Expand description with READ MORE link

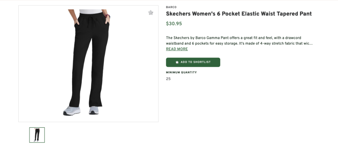tap(177, 49)
